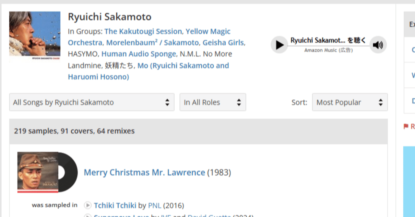The width and height of the screenshot is (415, 217).
Task: Click the Amazon Music player track title
Action: click(x=328, y=40)
